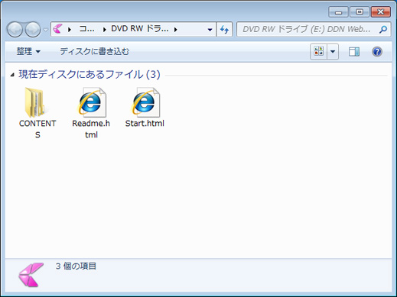Click ディスクに書き込む button

coord(94,52)
